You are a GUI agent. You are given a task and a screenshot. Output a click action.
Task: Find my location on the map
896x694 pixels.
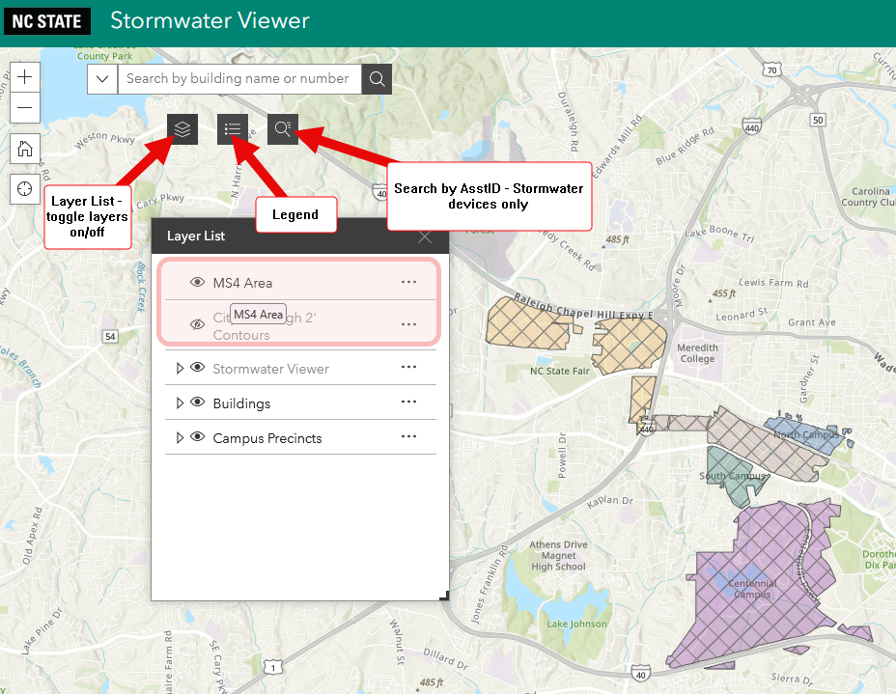coord(24,188)
